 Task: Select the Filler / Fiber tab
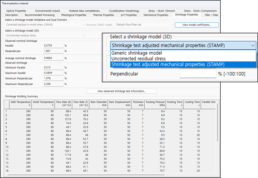click(211, 15)
